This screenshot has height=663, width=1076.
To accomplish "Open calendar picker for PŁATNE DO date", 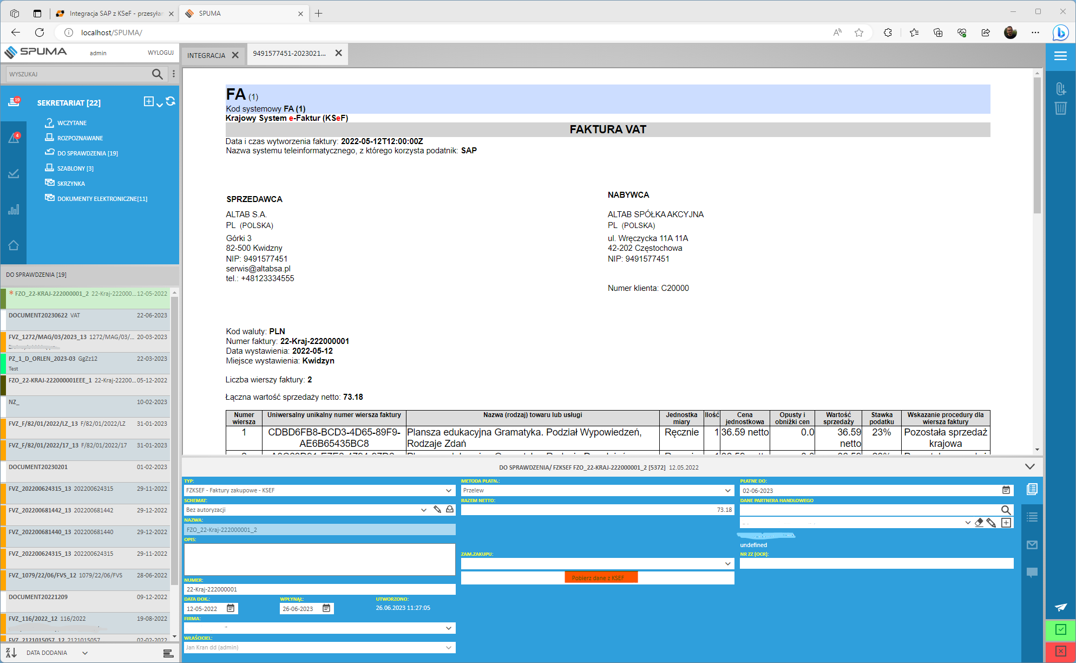I will (1006, 490).
